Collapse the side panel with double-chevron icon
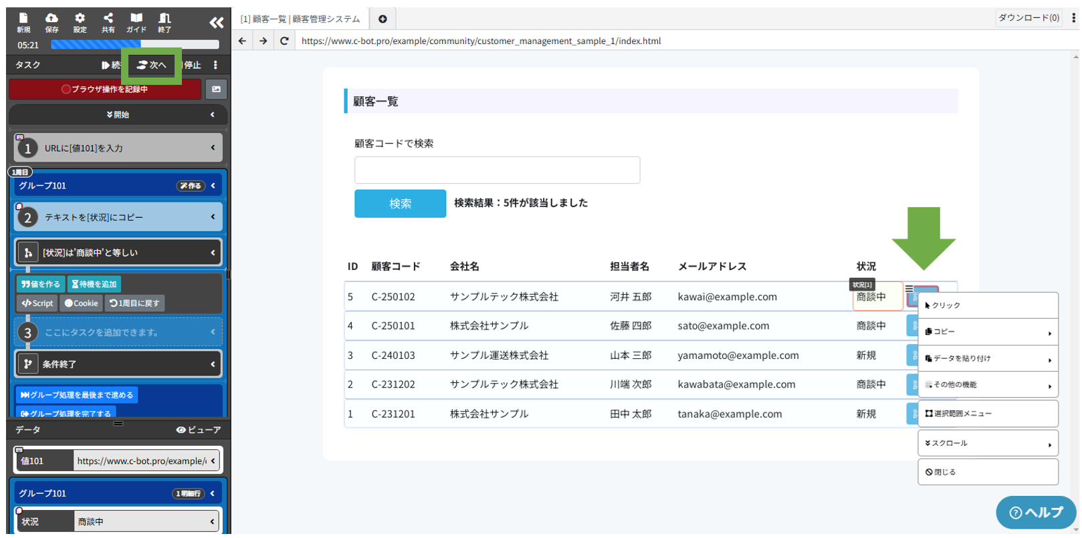 click(x=216, y=23)
